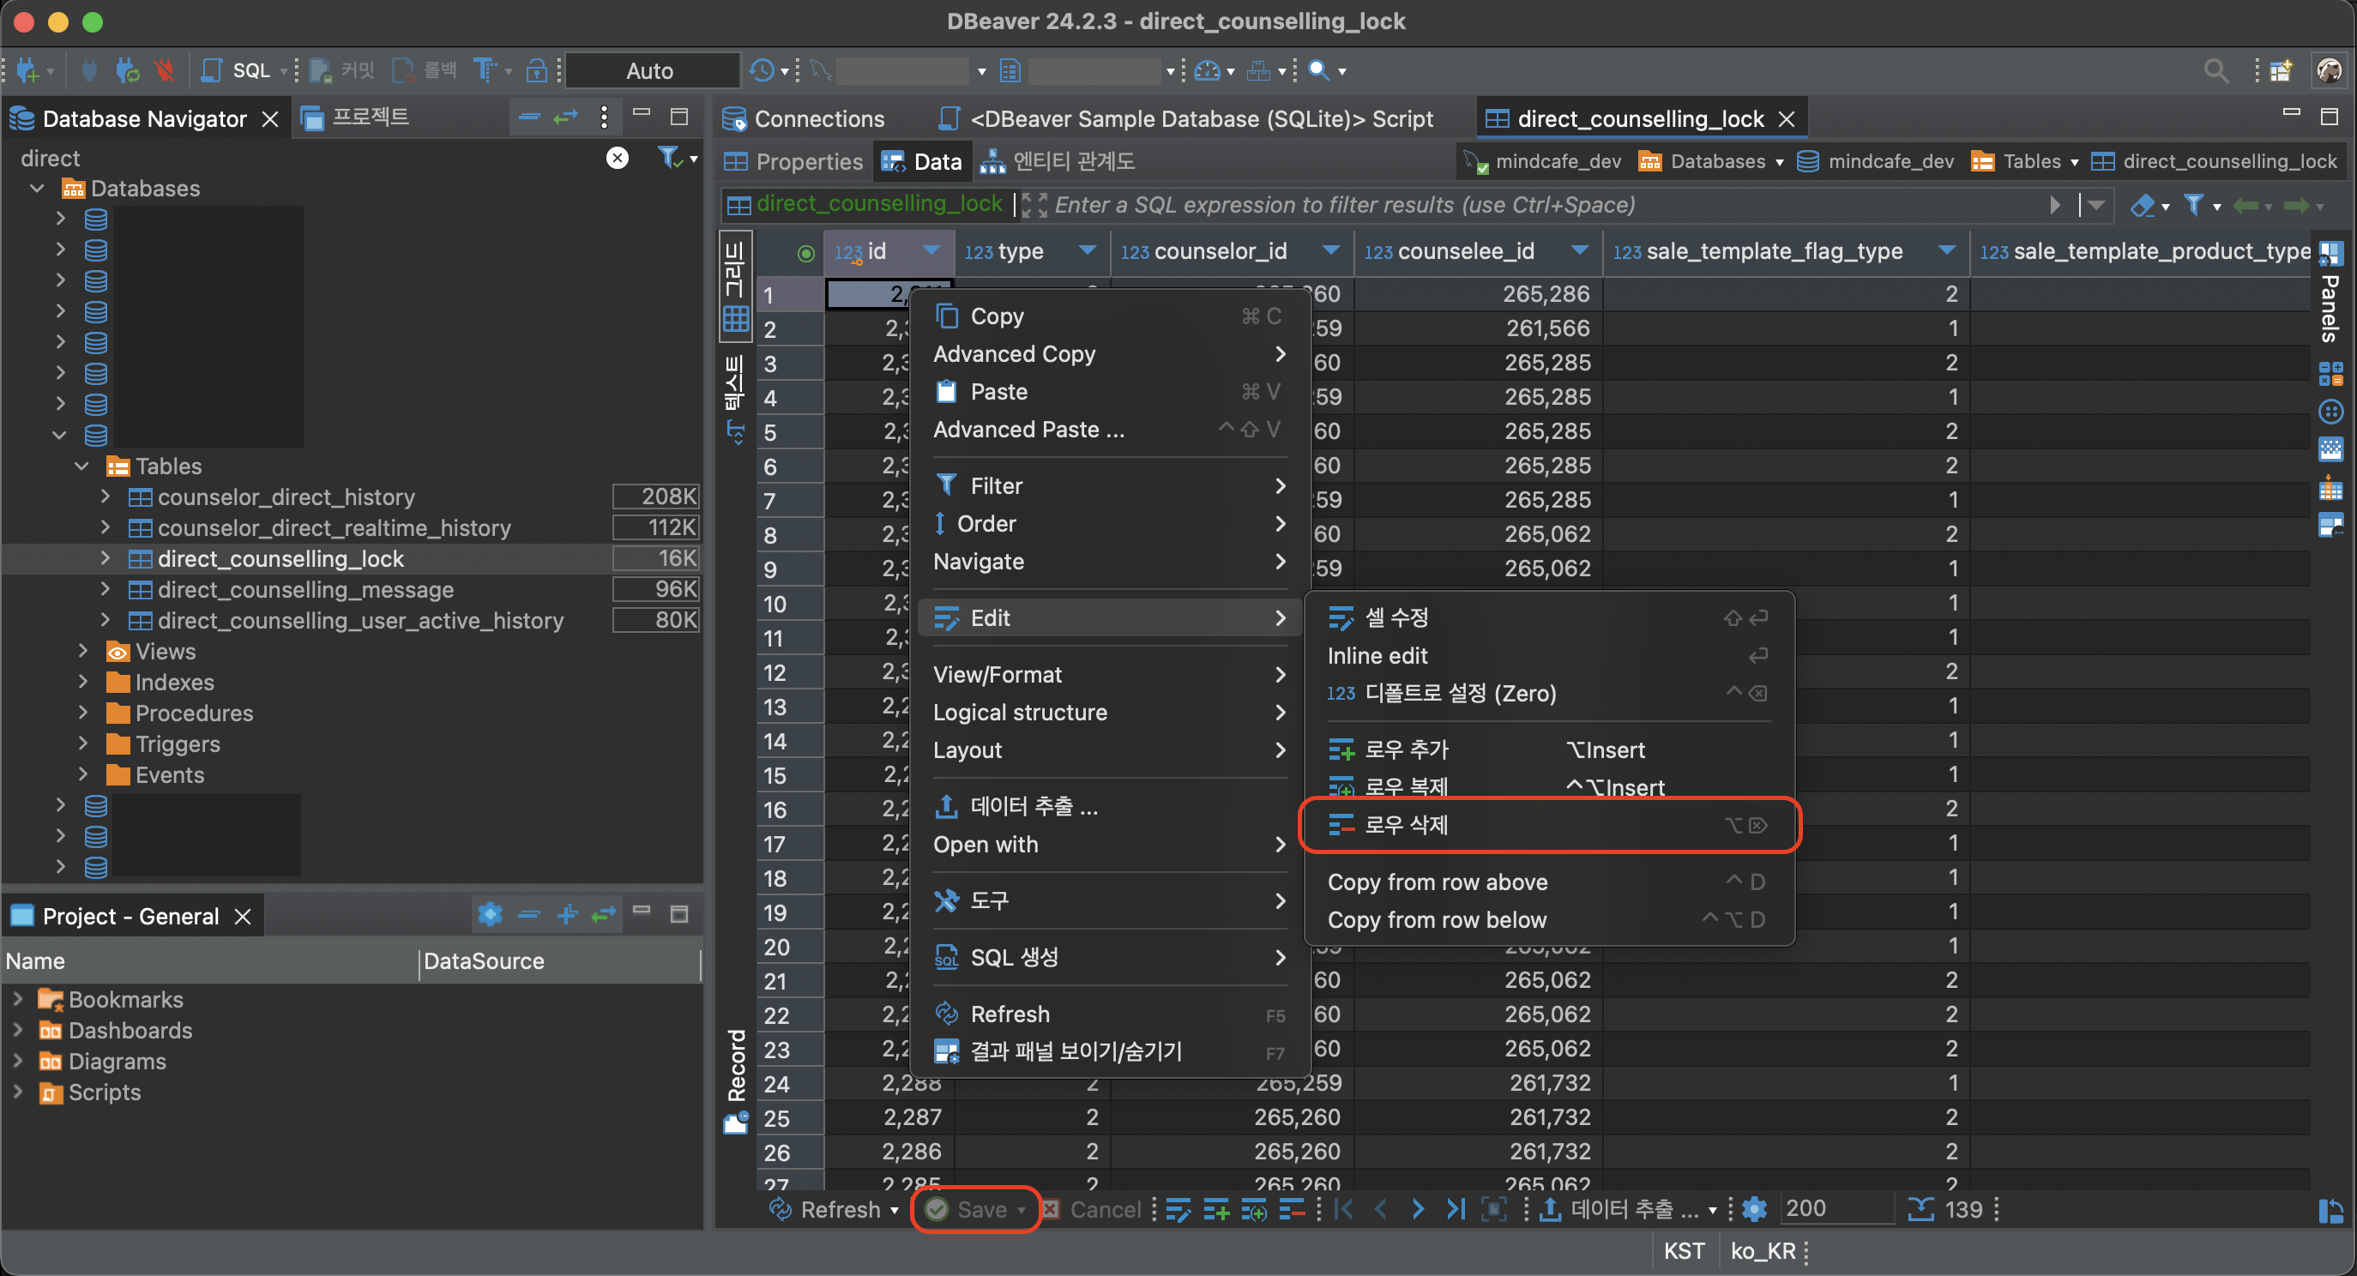The image size is (2357, 1276).
Task: Click the add row icon in bottom toolbar
Action: pos(1216,1209)
